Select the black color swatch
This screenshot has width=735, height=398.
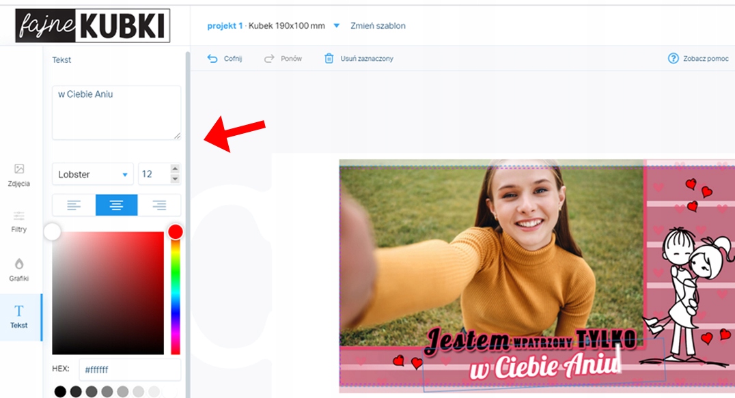pyautogui.click(x=60, y=391)
